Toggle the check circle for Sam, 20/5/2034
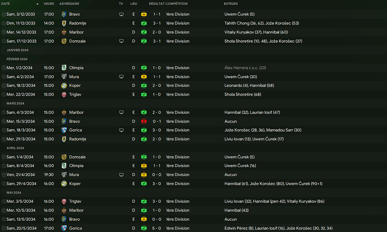Image resolution: width=387 pixels, height=232 pixels. point(4,228)
